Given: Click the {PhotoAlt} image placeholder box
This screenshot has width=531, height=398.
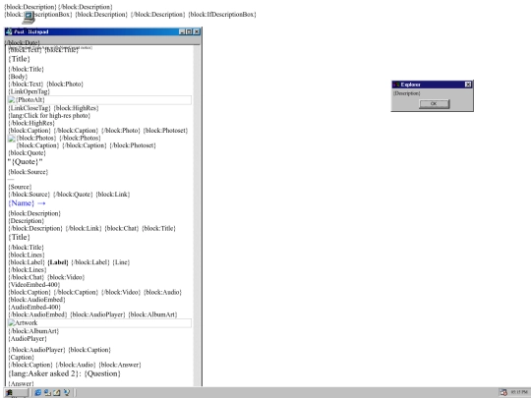Looking at the screenshot, I should (x=99, y=100).
